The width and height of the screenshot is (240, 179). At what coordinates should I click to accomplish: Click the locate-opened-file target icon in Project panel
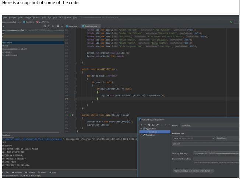[45, 26]
